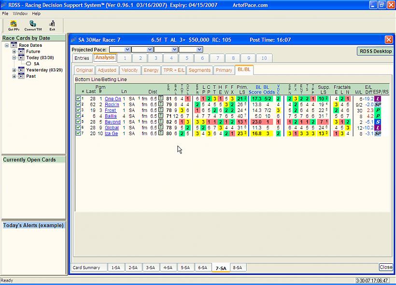Click the RDSS Desktop button

click(376, 51)
